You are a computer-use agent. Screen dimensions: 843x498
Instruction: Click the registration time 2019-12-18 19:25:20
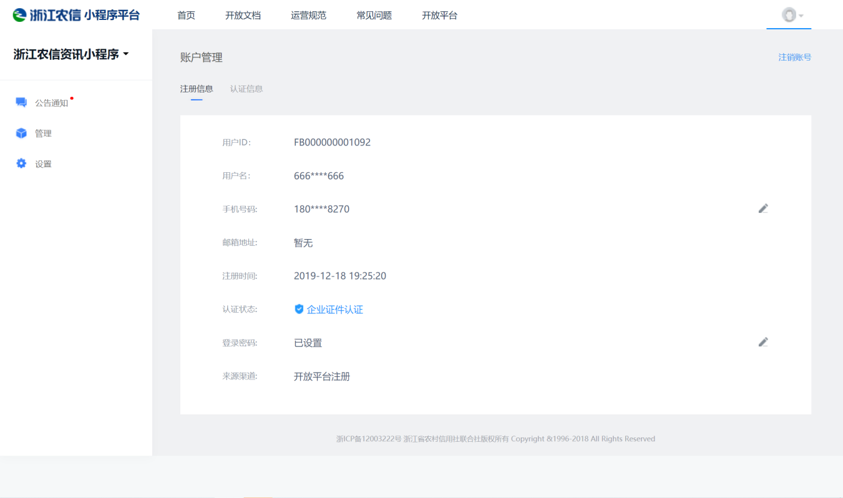pyautogui.click(x=340, y=276)
